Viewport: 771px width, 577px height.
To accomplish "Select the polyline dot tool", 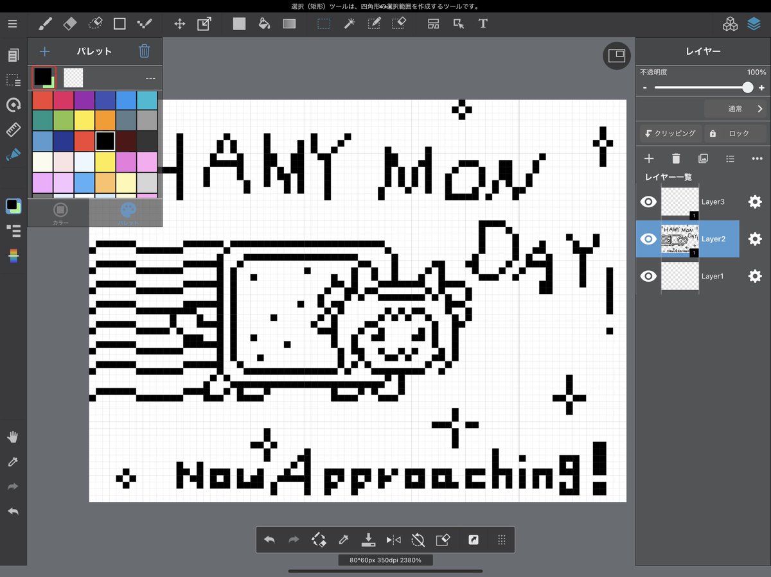I will 145,24.
